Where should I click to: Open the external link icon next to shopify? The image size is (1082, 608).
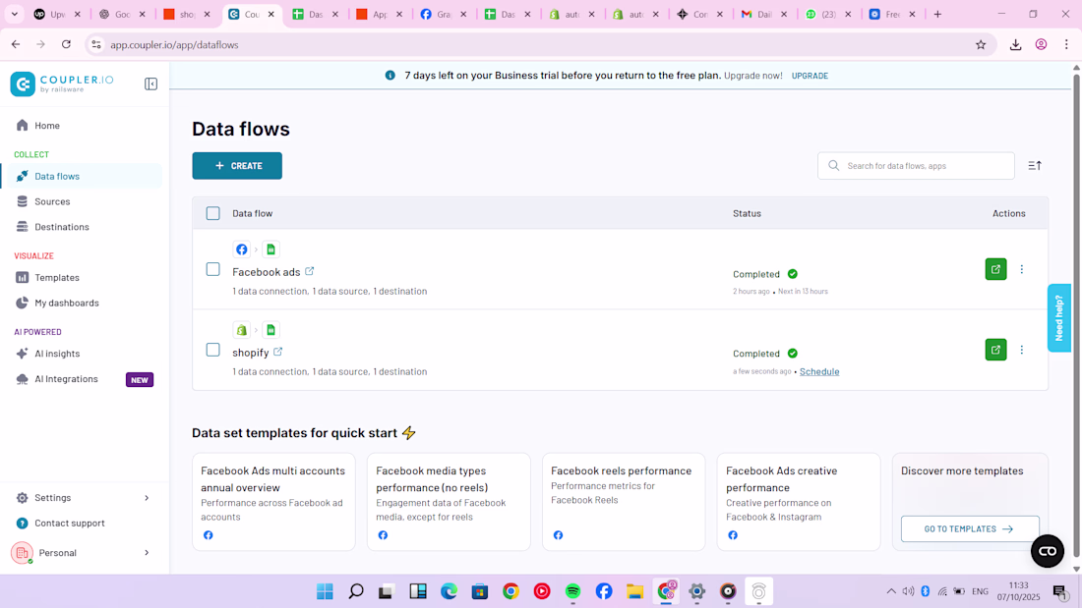click(x=277, y=352)
